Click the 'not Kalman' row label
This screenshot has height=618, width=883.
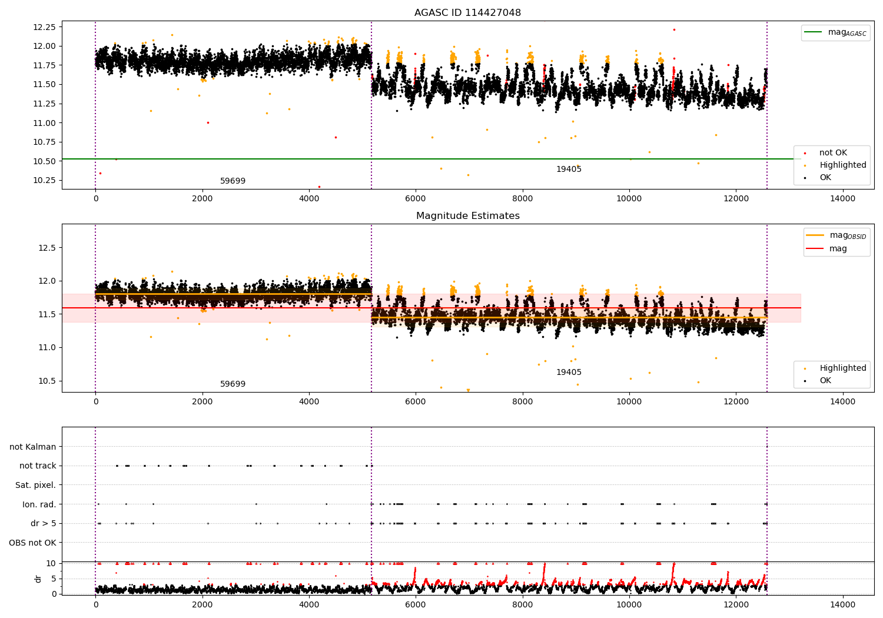[33, 447]
